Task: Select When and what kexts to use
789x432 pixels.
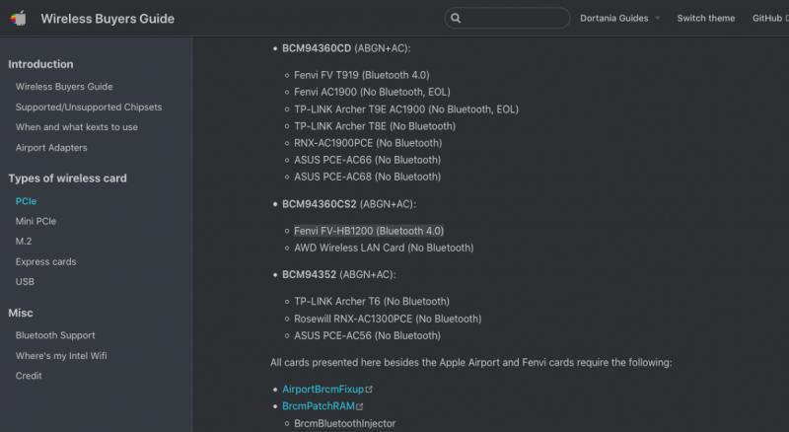Action: (76, 127)
